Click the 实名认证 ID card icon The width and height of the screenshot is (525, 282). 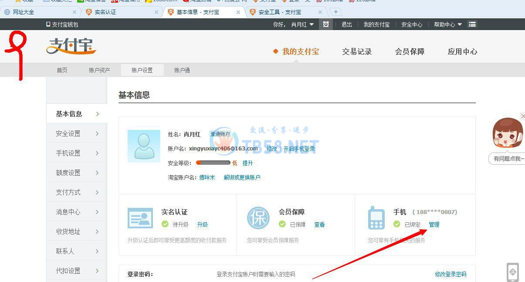tap(140, 218)
